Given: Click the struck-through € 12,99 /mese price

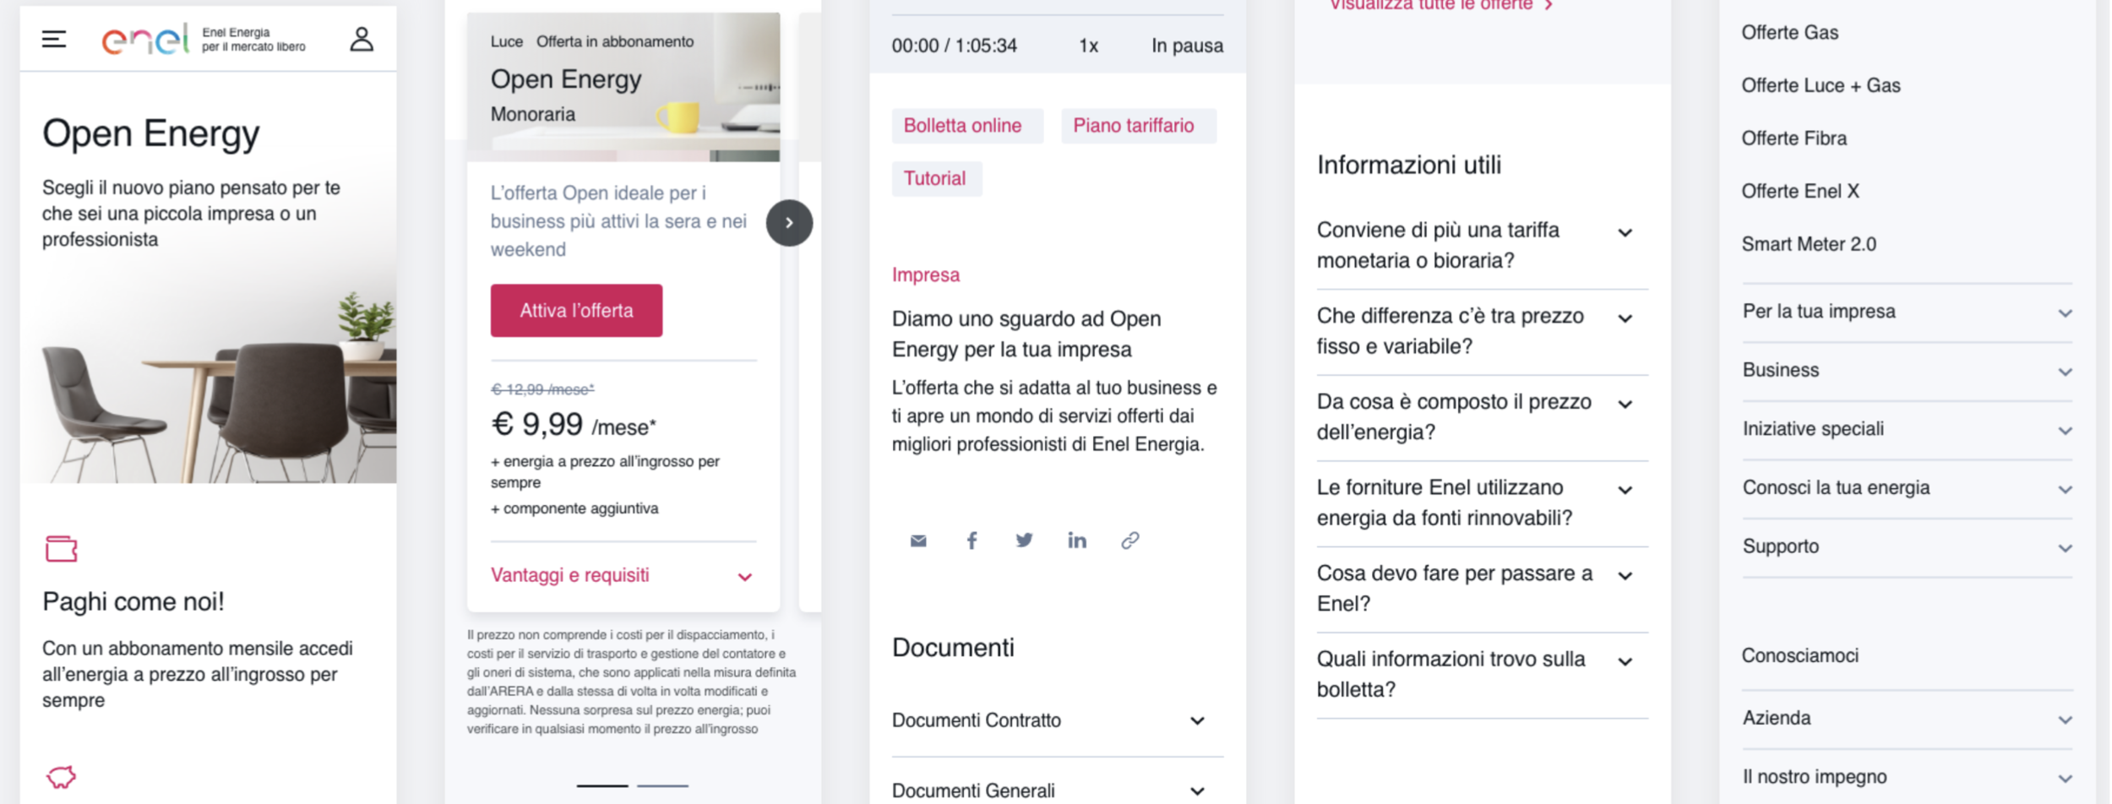Looking at the screenshot, I should click(x=542, y=389).
